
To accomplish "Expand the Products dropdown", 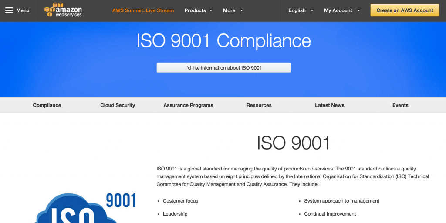I will tap(198, 10).
